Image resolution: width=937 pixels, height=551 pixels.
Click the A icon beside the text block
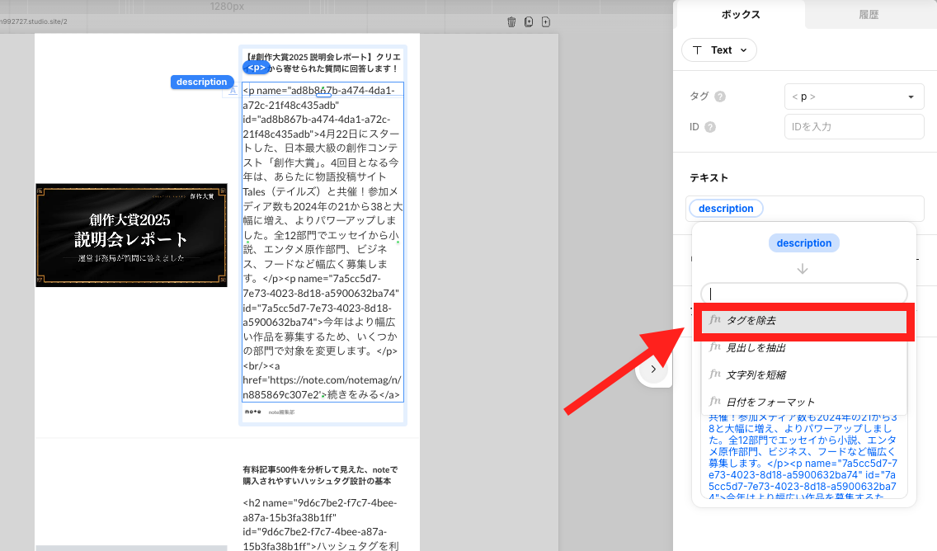point(233,92)
